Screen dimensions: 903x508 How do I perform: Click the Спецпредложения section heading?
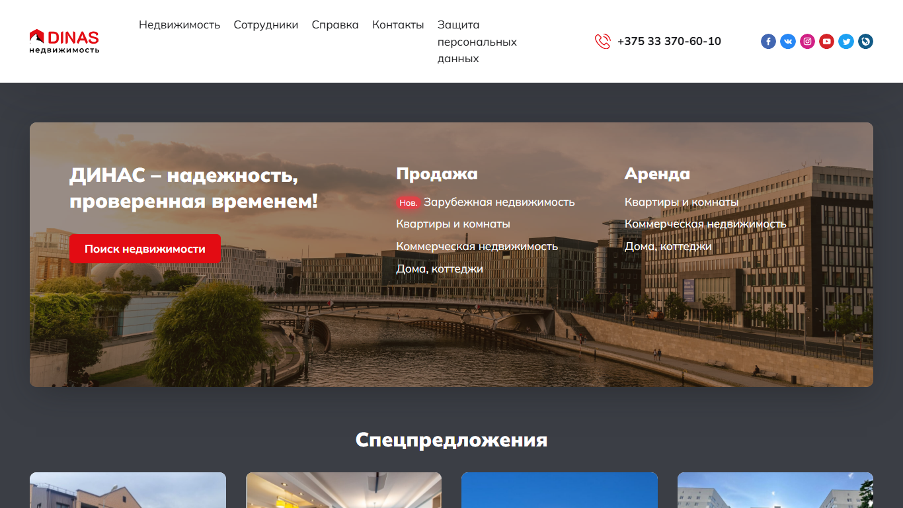(x=451, y=440)
